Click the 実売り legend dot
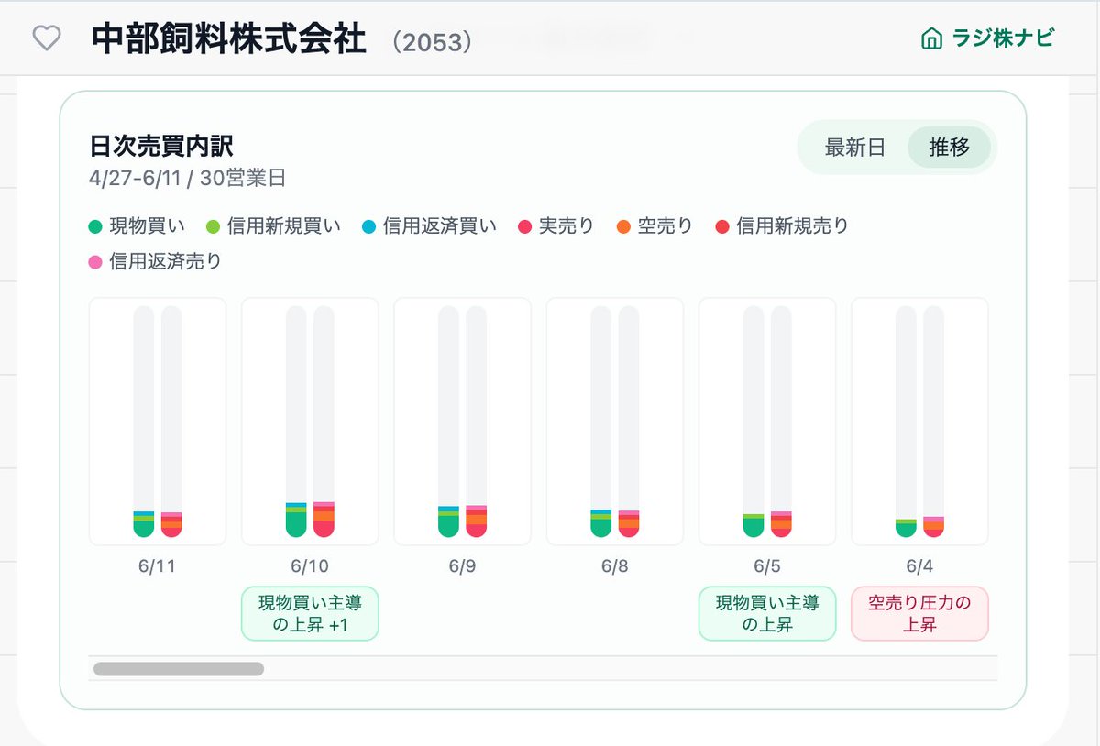 tap(524, 226)
